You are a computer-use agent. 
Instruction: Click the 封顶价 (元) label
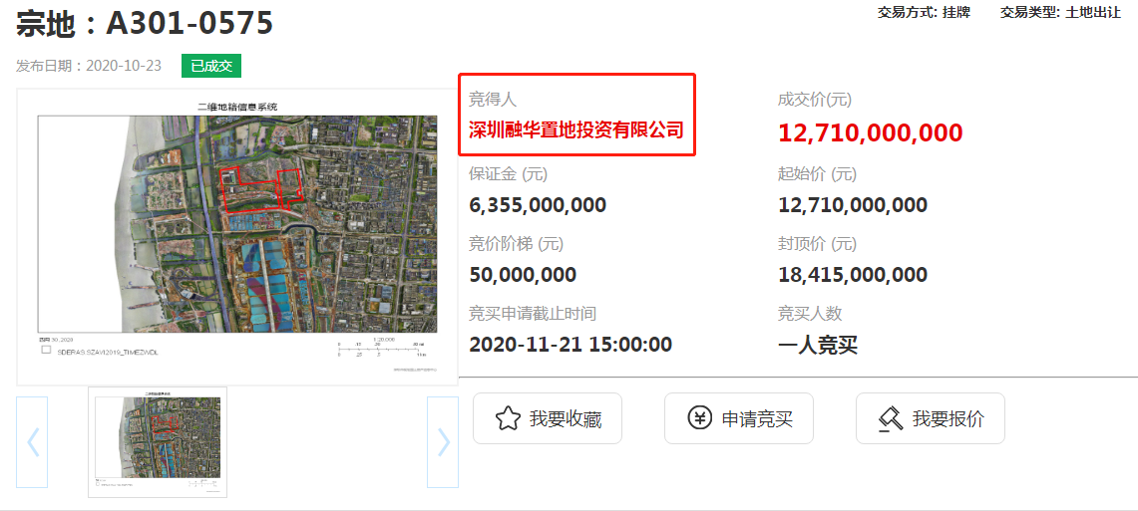point(817,244)
